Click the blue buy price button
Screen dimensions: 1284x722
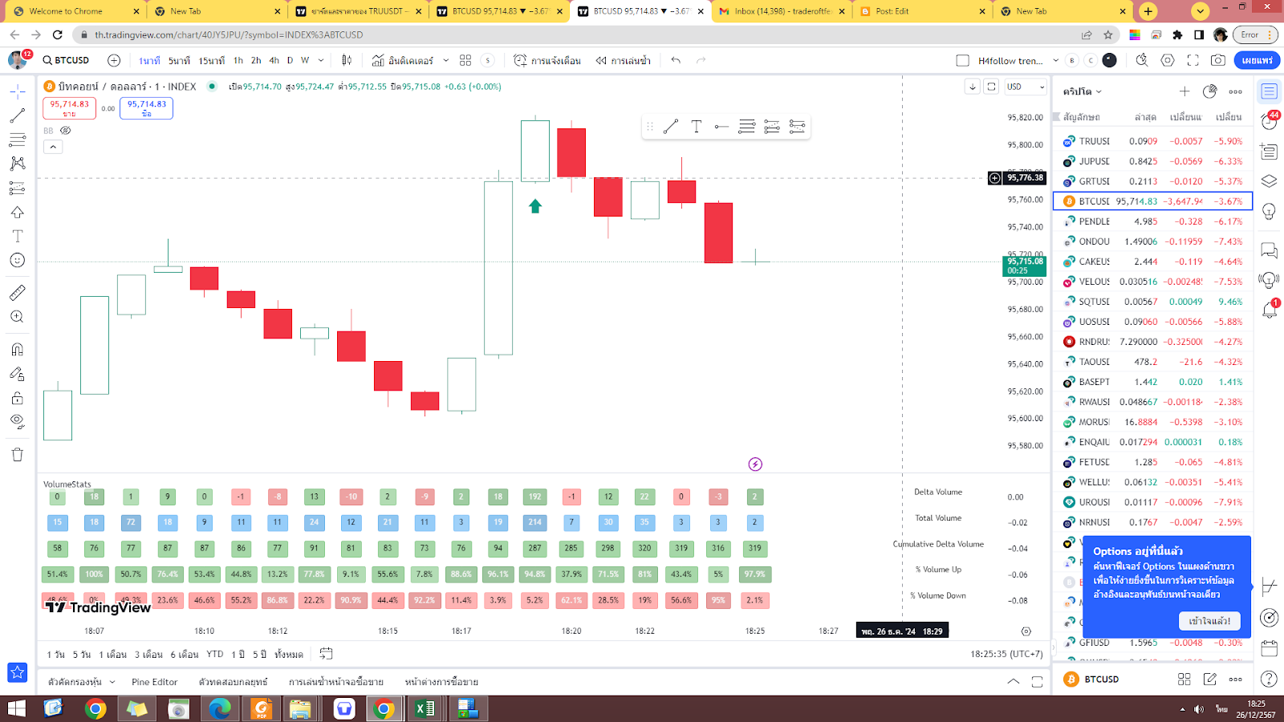click(146, 108)
